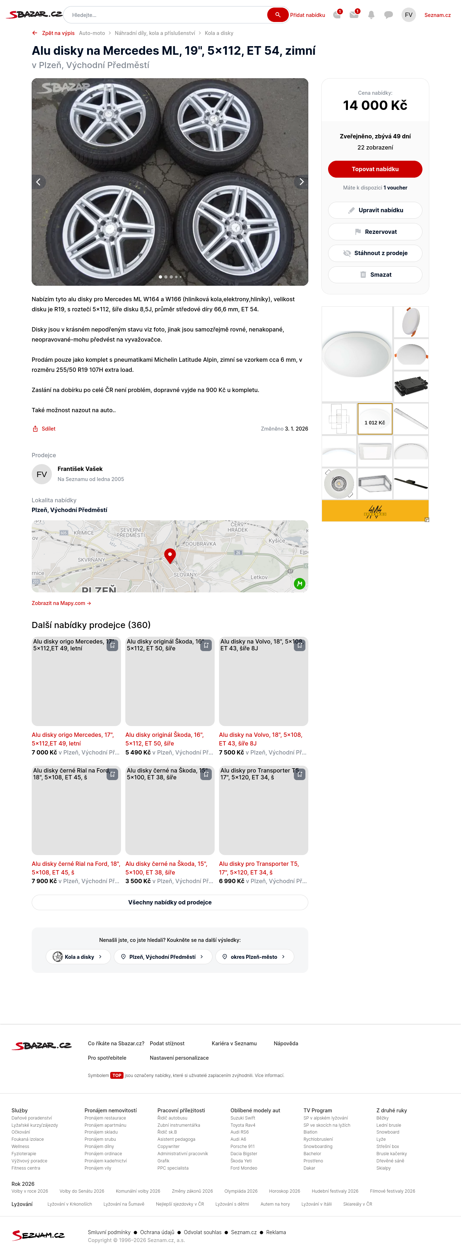Viewport: 461px width, 1255px height.
Task: Open the okres Plzeň-město chip
Action: [x=254, y=956]
